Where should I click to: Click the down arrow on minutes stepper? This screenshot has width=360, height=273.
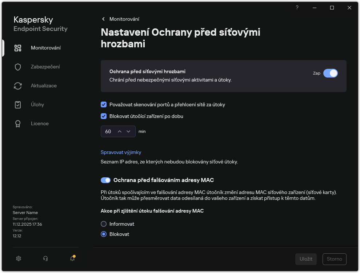pyautogui.click(x=128, y=131)
